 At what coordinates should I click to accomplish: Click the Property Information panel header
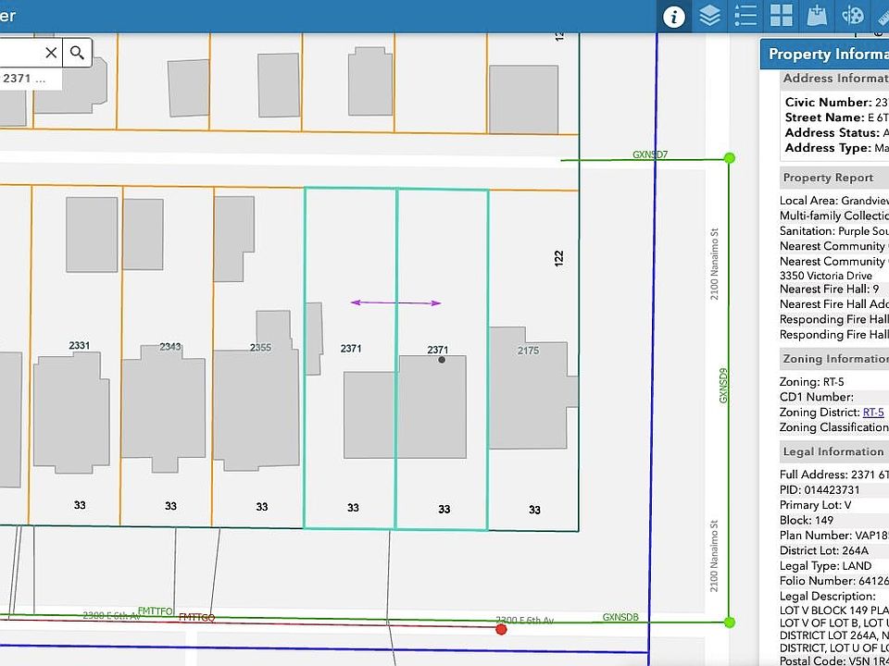(x=824, y=55)
